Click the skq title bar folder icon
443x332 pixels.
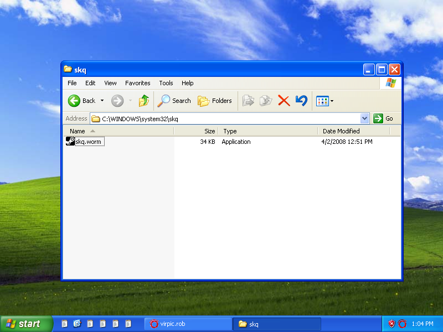coord(68,69)
